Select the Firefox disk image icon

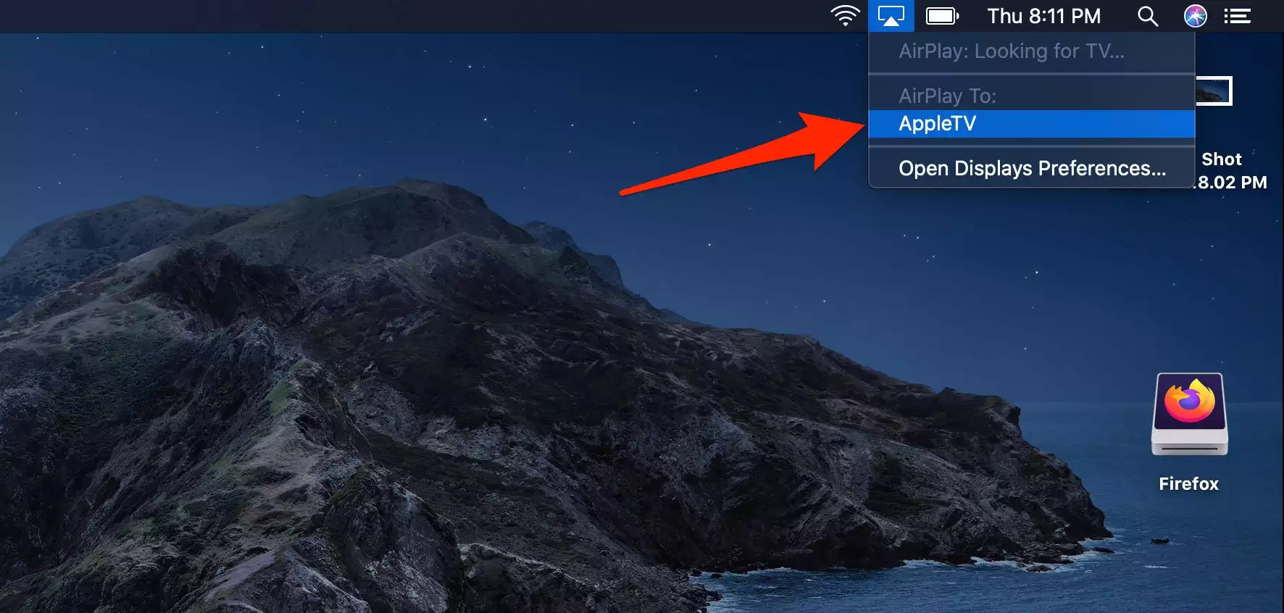click(1189, 414)
